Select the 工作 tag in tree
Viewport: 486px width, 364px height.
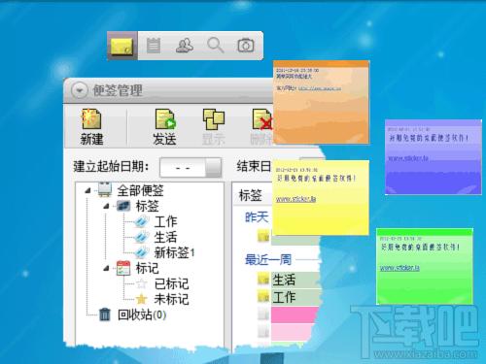165,221
